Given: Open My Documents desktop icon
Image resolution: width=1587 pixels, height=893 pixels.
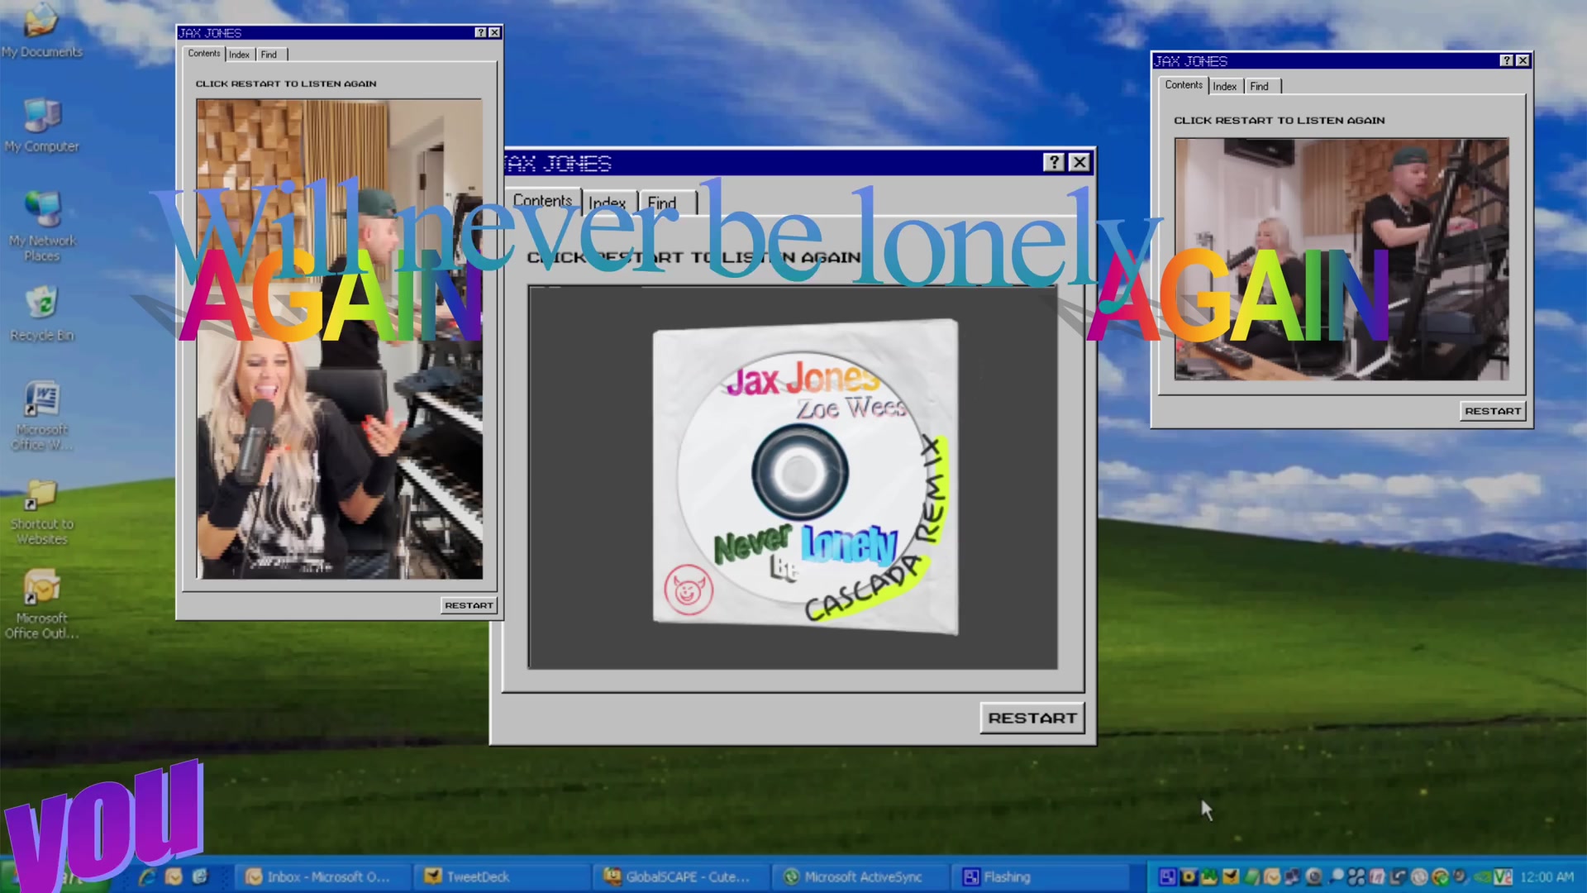Looking at the screenshot, I should 41,31.
